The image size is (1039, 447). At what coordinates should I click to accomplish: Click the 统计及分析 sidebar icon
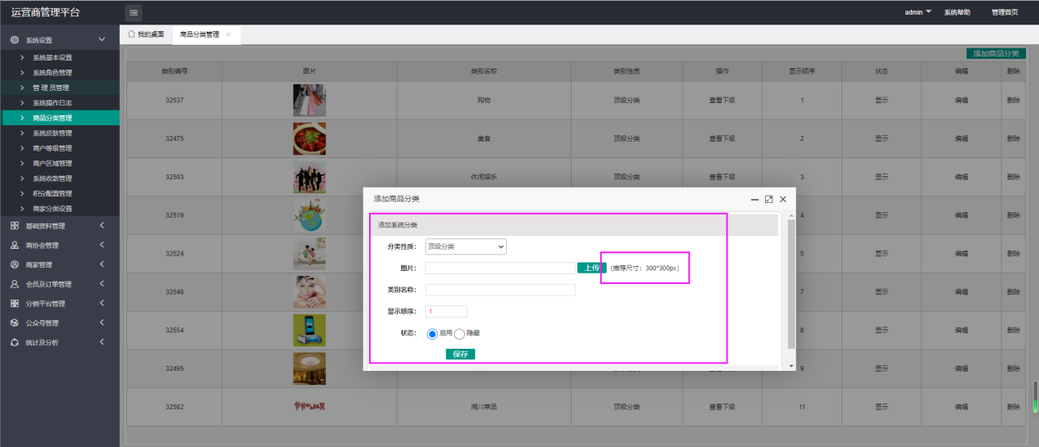tap(15, 342)
